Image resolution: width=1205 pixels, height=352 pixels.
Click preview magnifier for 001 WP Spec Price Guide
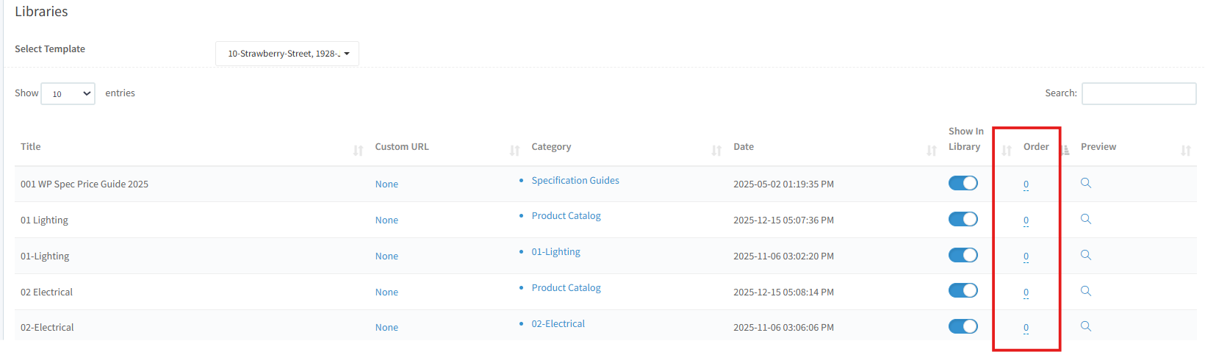coord(1085,183)
